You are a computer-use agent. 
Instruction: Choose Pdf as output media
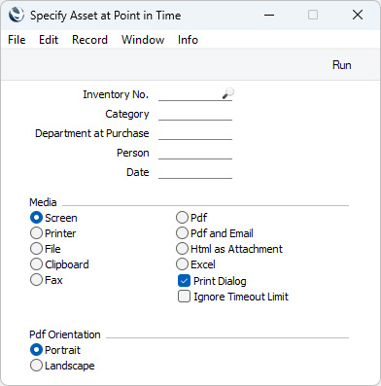[182, 218]
